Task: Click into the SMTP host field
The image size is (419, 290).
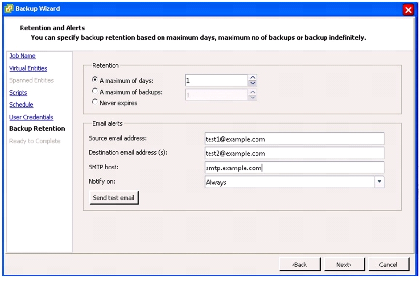Action: click(294, 168)
